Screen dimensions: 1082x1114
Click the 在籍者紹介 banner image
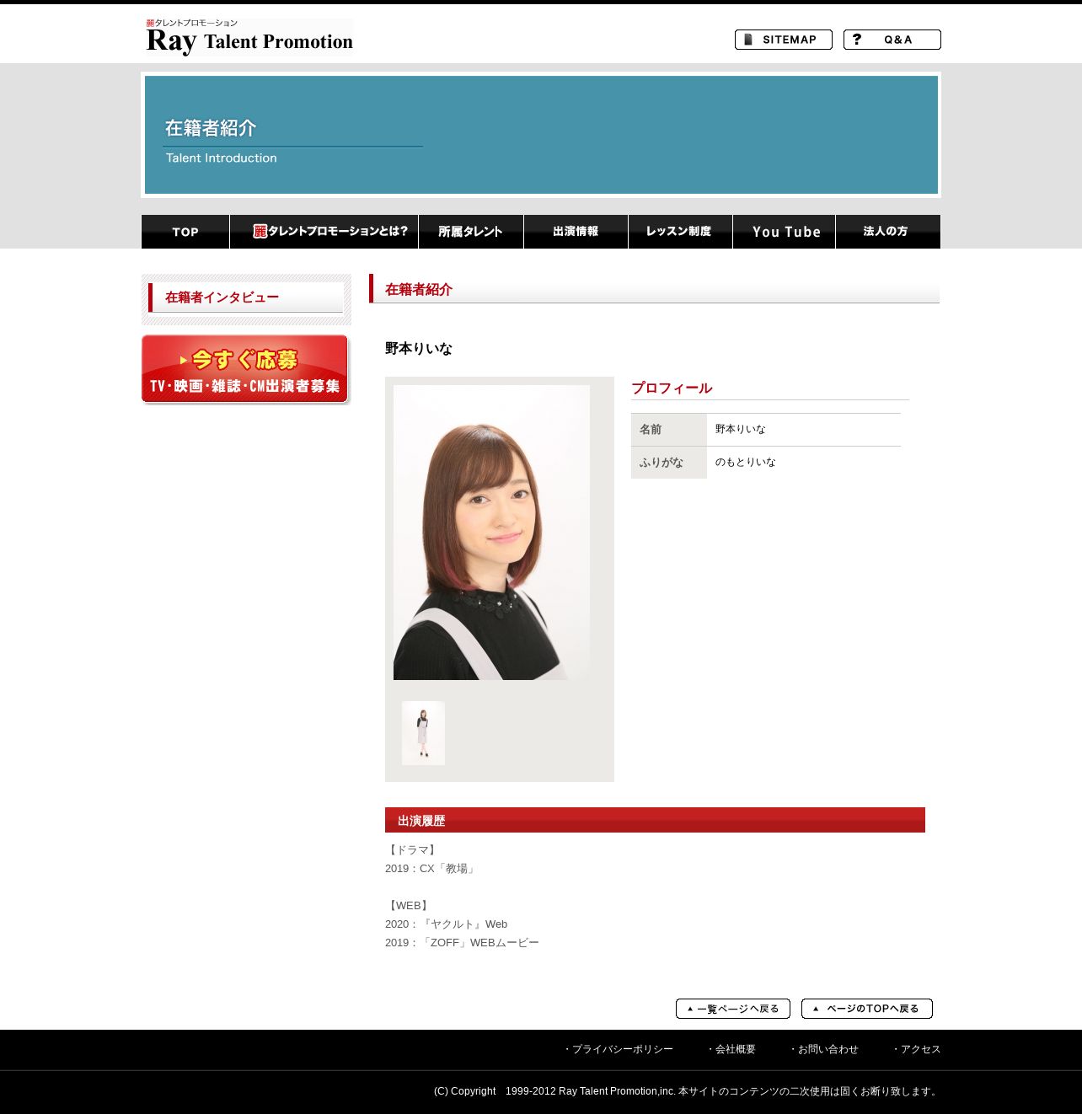tap(541, 135)
